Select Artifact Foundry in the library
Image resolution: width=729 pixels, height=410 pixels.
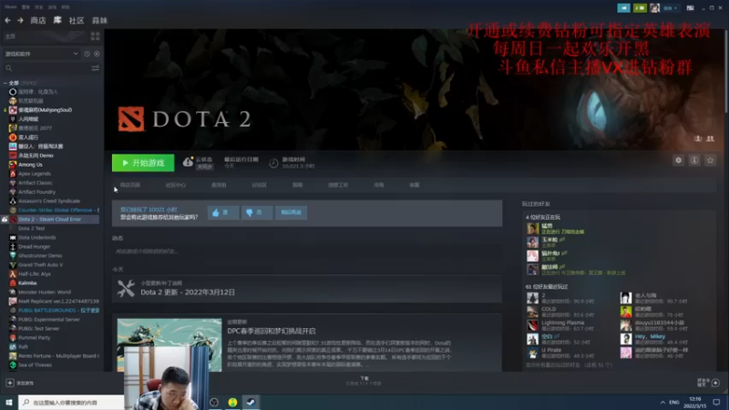point(36,192)
